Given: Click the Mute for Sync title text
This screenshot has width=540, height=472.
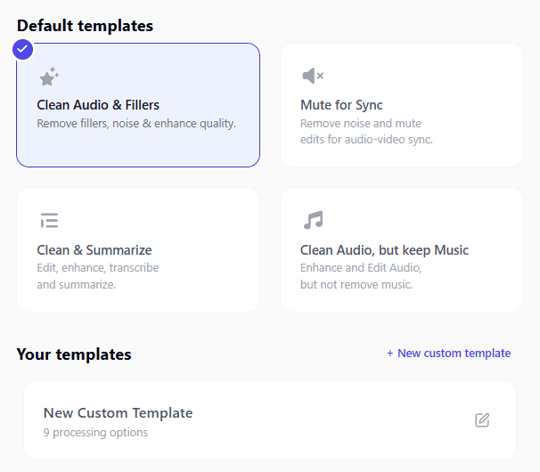Looking at the screenshot, I should coord(341,105).
